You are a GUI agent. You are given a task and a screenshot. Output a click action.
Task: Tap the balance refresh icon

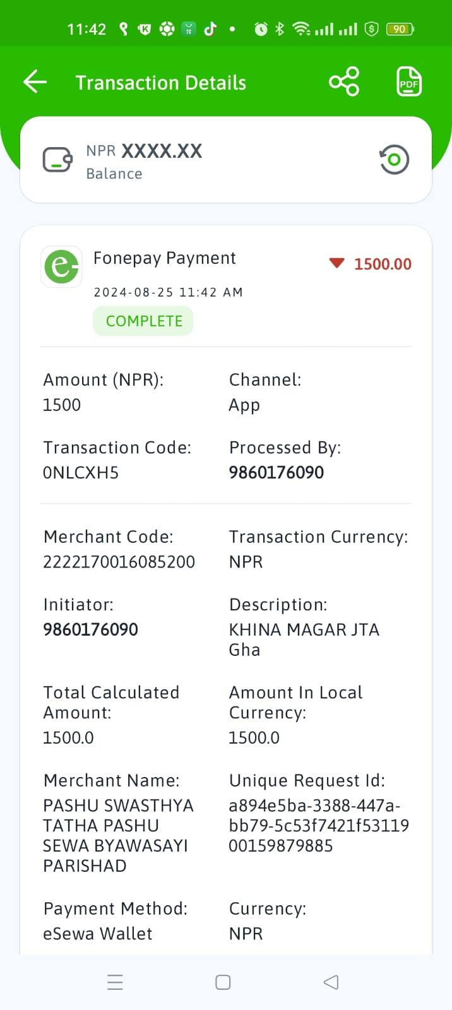click(394, 160)
